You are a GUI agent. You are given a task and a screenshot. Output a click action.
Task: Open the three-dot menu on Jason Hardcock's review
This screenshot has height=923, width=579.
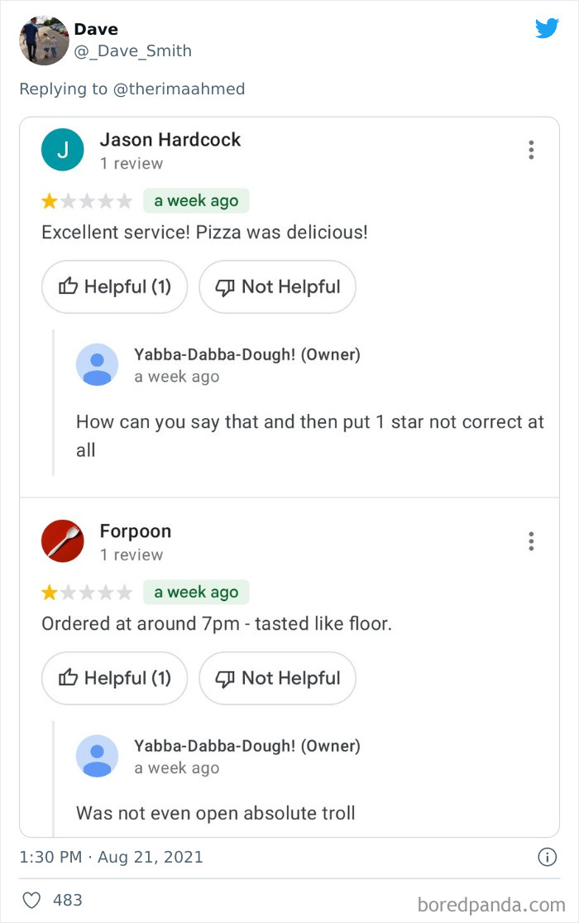(x=530, y=150)
